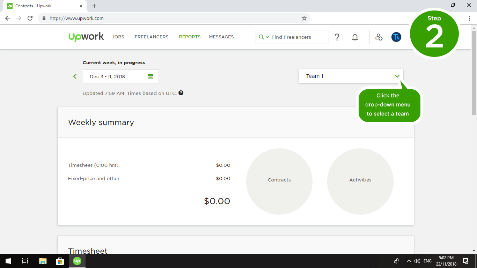Screen dimensions: 477x268
Task: Open the profile avatar menu
Action: point(396,37)
